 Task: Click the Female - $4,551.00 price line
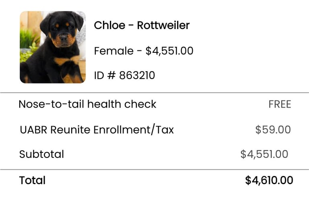144,51
